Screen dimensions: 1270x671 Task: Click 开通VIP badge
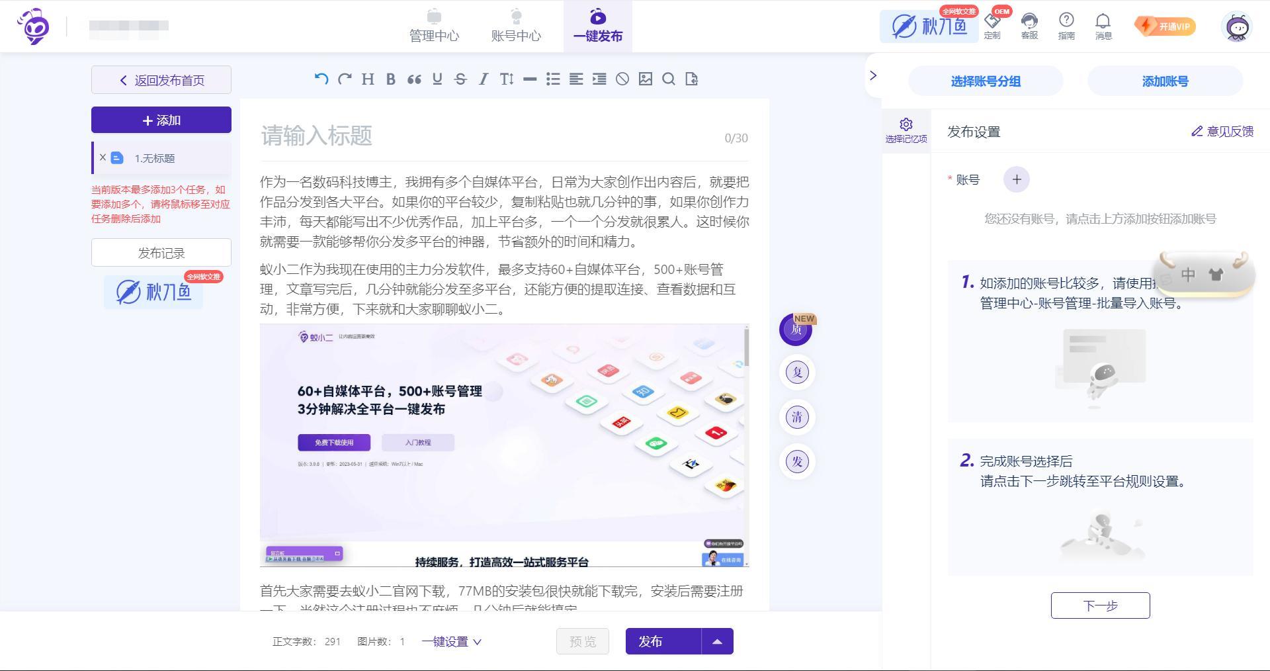[1165, 26]
